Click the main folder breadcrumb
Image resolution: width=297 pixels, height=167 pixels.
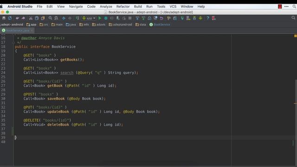(x=57, y=25)
